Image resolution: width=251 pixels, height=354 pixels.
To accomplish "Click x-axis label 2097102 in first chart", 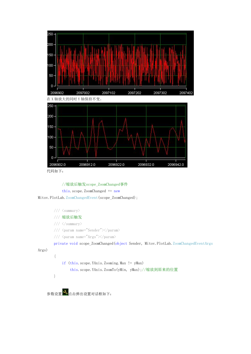I will 109,93.
